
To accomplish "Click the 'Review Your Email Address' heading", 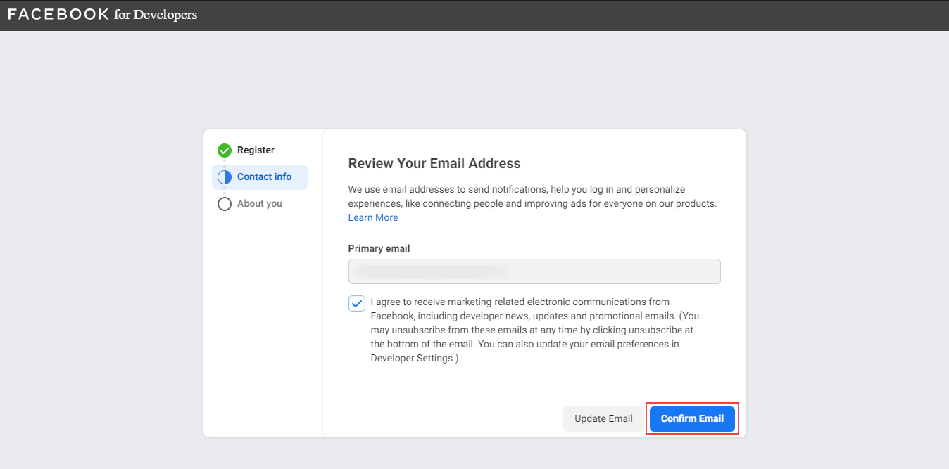I will tap(434, 163).
